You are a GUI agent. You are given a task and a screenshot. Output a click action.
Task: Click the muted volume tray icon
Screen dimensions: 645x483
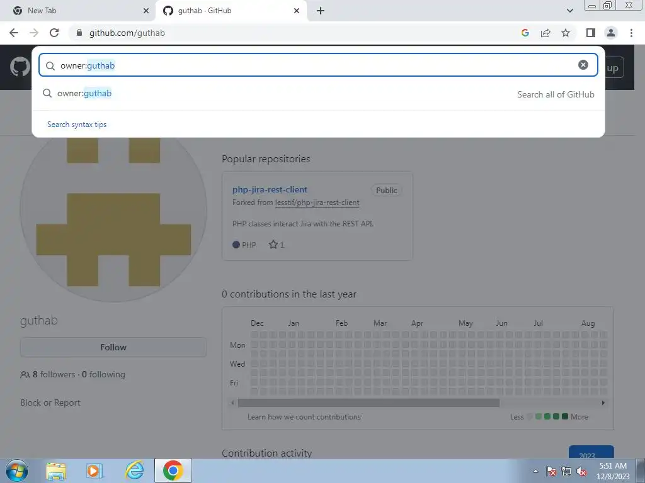pyautogui.click(x=581, y=471)
